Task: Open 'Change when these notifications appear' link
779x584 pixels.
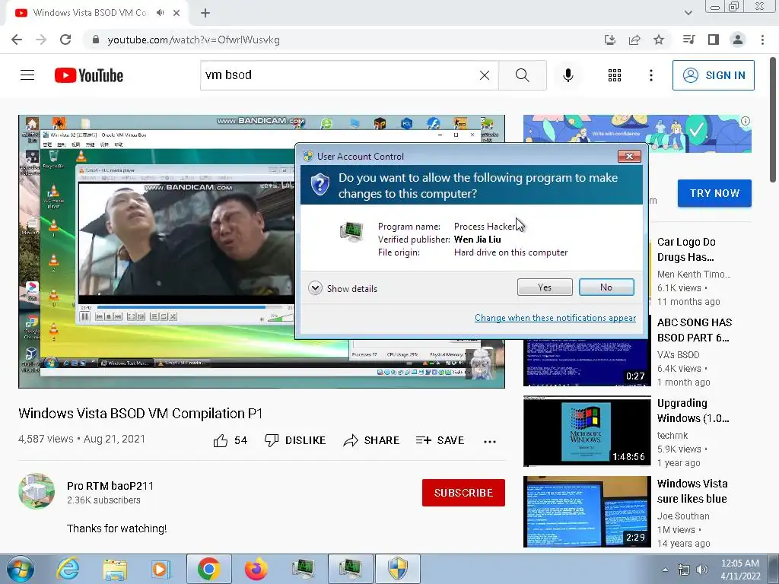Action: click(x=555, y=318)
